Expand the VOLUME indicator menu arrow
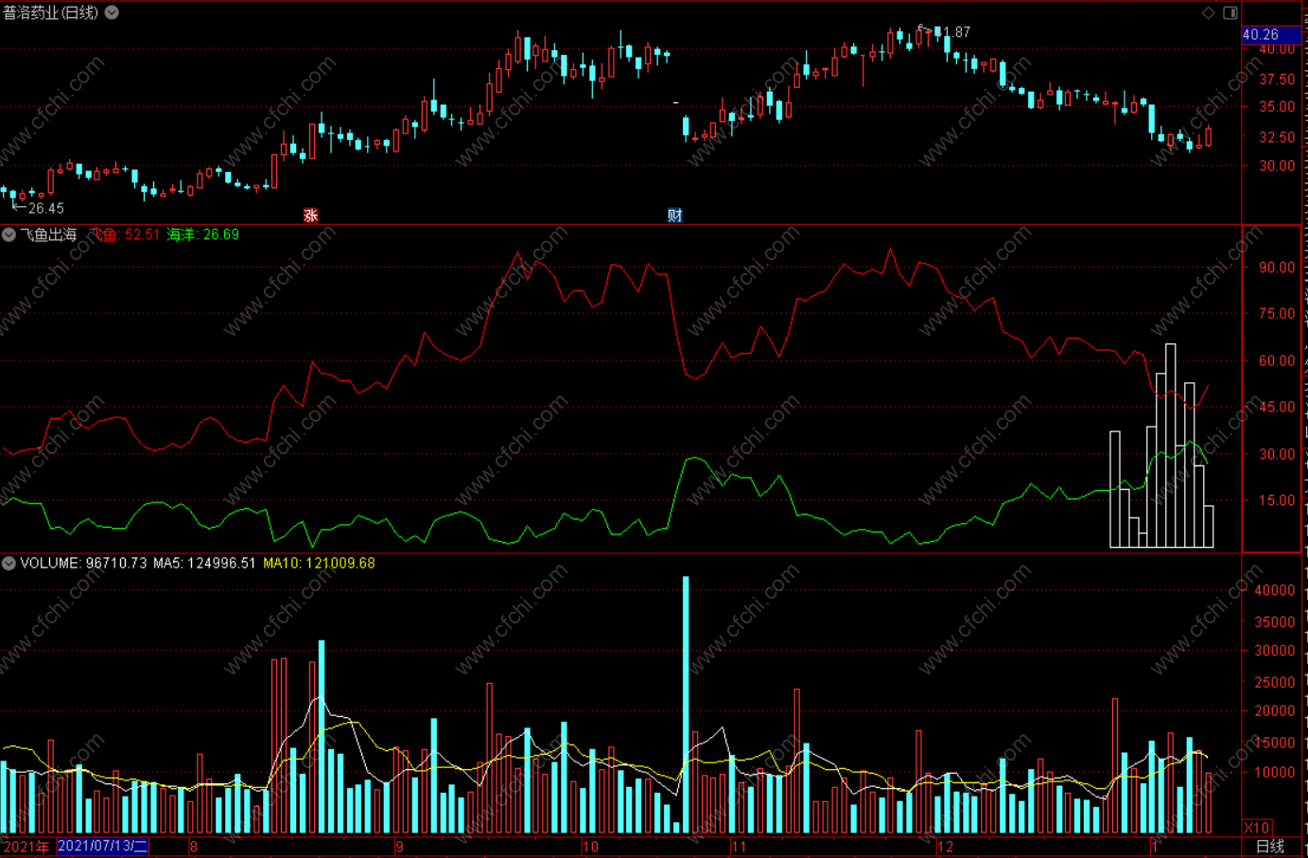The height and width of the screenshot is (858, 1308). coord(9,563)
